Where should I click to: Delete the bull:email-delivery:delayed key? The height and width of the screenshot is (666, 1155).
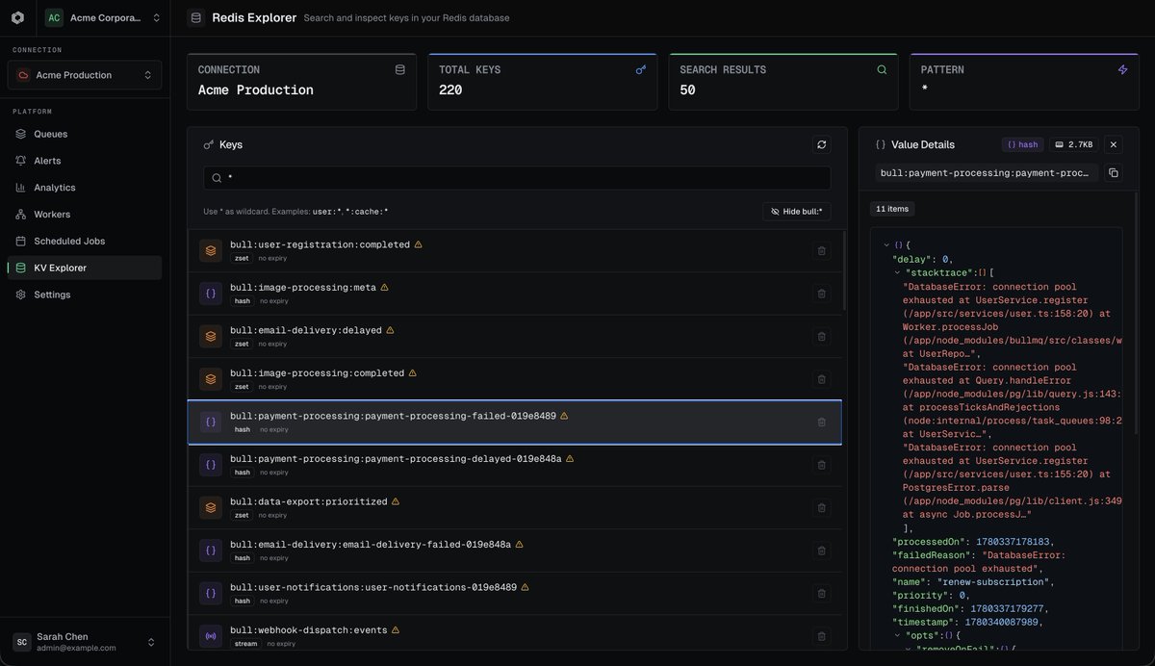pyautogui.click(x=821, y=336)
